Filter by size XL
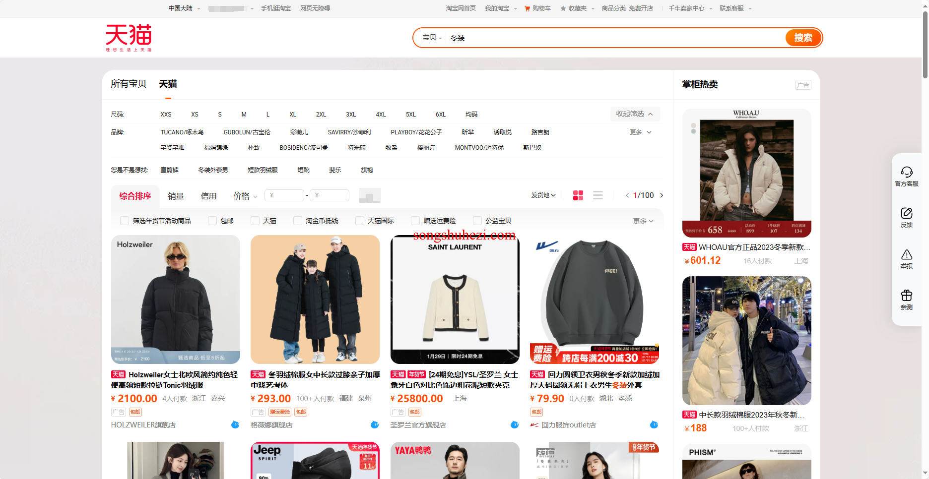Image resolution: width=929 pixels, height=479 pixels. [293, 115]
